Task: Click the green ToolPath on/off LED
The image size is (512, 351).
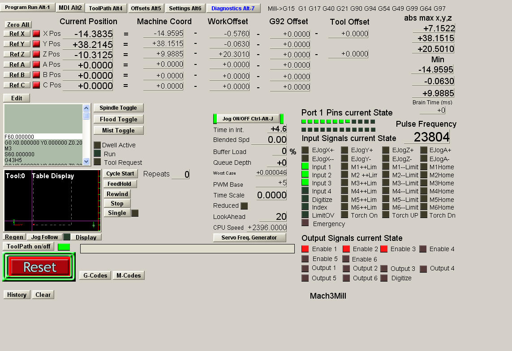Action: click(x=64, y=247)
